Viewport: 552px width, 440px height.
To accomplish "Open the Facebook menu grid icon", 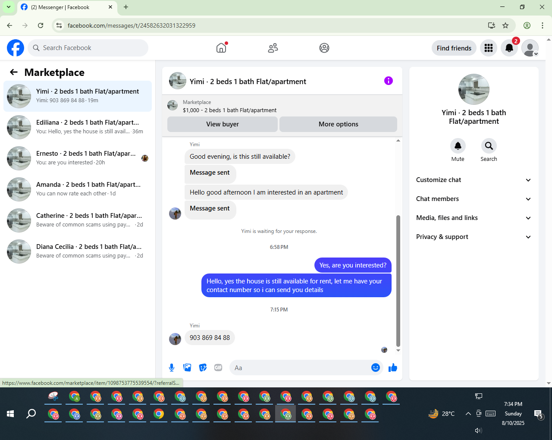I will 489,48.
